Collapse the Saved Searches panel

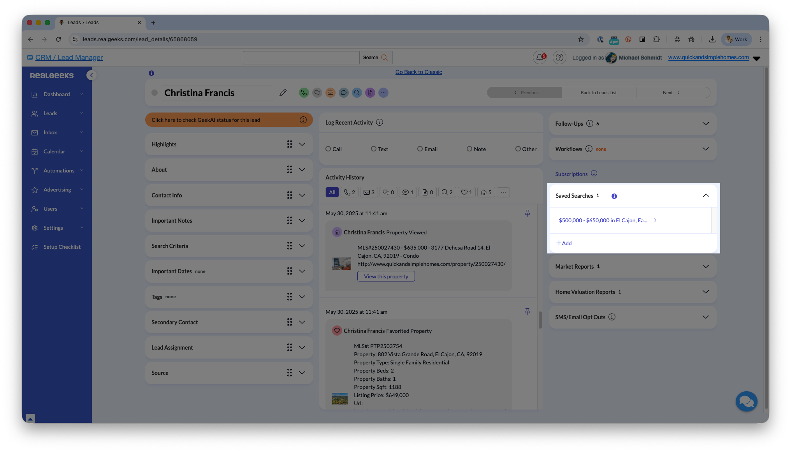tap(706, 195)
